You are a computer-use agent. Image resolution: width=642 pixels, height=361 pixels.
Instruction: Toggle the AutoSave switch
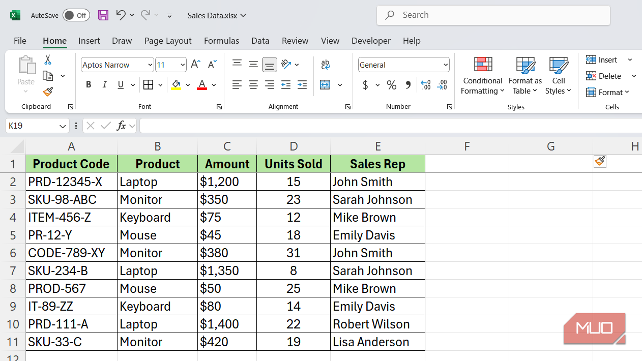tap(76, 15)
